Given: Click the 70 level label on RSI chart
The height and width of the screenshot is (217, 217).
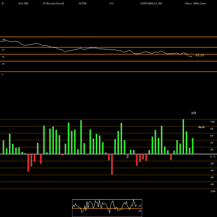Looking at the screenshot, I should coord(3,50).
